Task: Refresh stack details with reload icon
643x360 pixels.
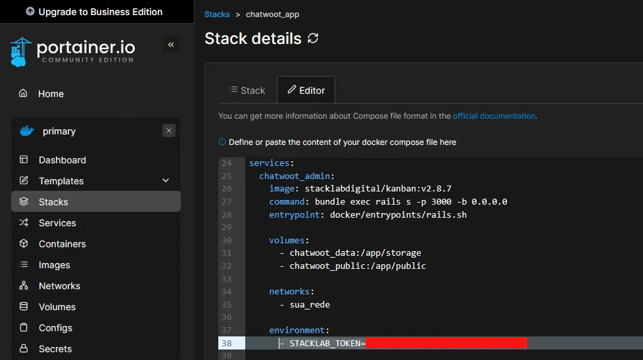Action: click(313, 38)
